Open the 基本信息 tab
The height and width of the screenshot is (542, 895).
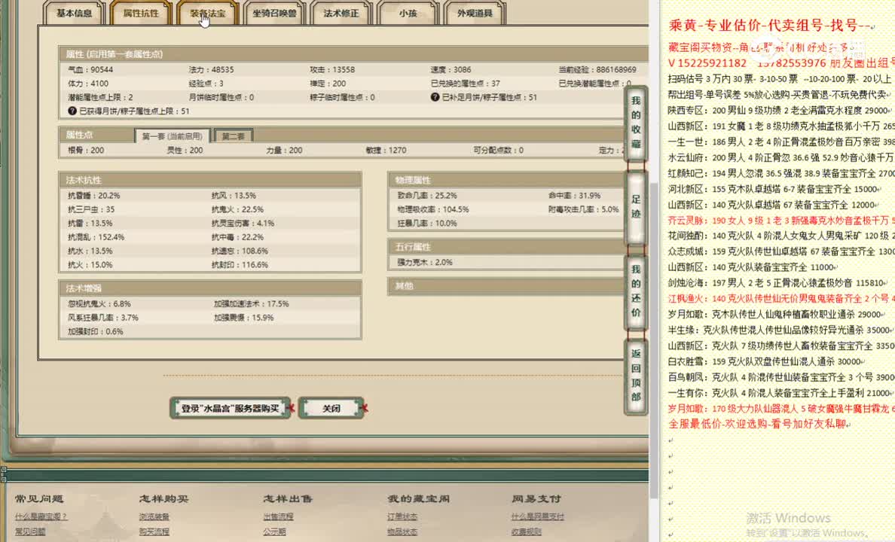click(x=74, y=13)
